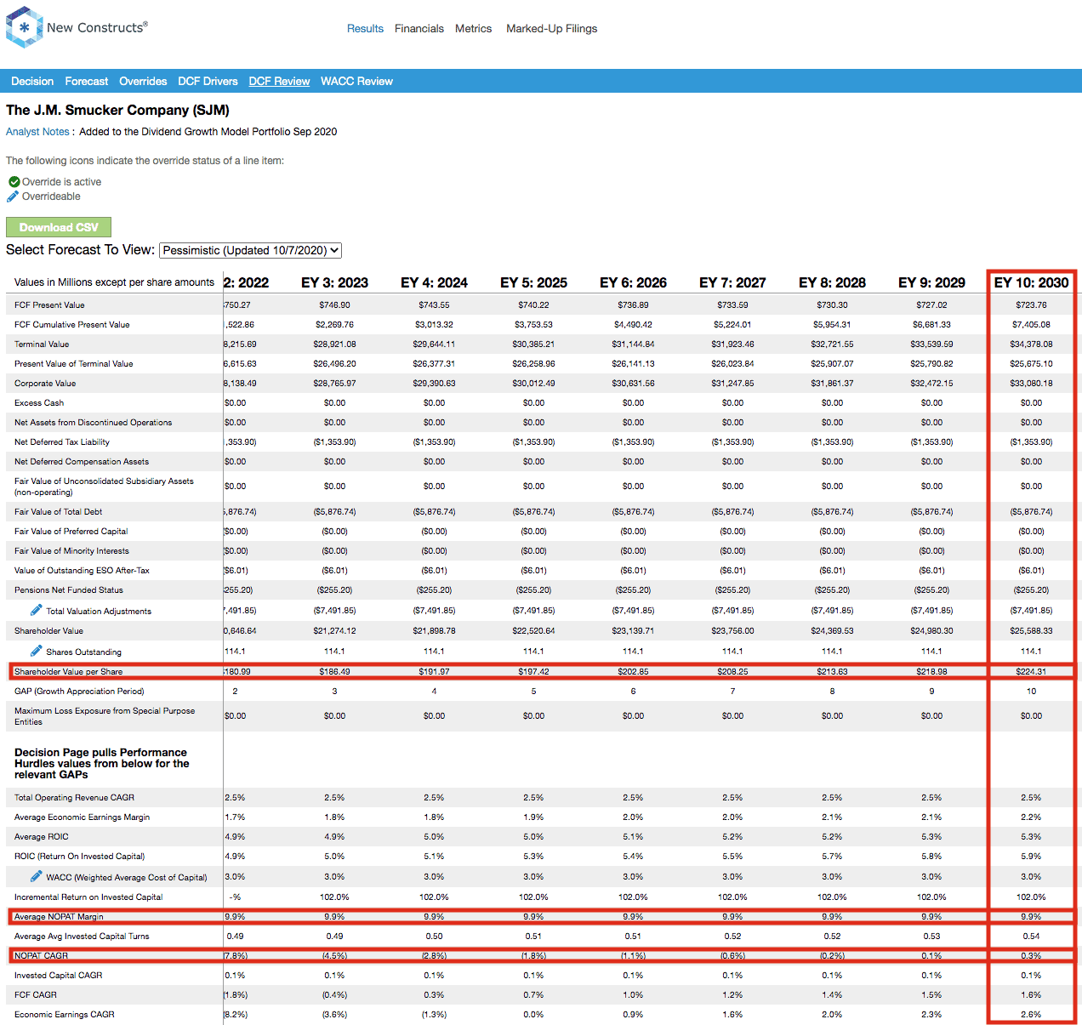Click the 'EY 7: 2027' column header
The image size is (1082, 1025).
(x=732, y=282)
